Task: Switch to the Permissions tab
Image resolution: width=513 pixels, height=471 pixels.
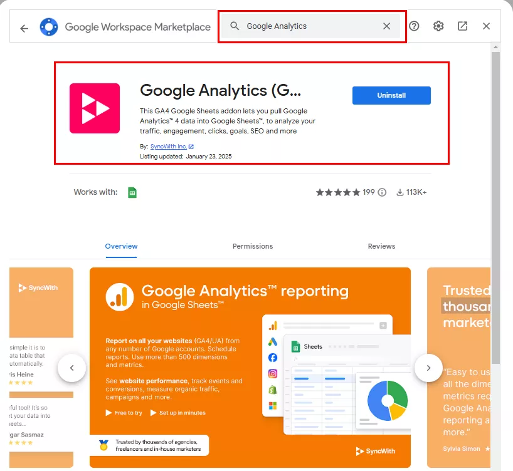Action: (x=253, y=246)
